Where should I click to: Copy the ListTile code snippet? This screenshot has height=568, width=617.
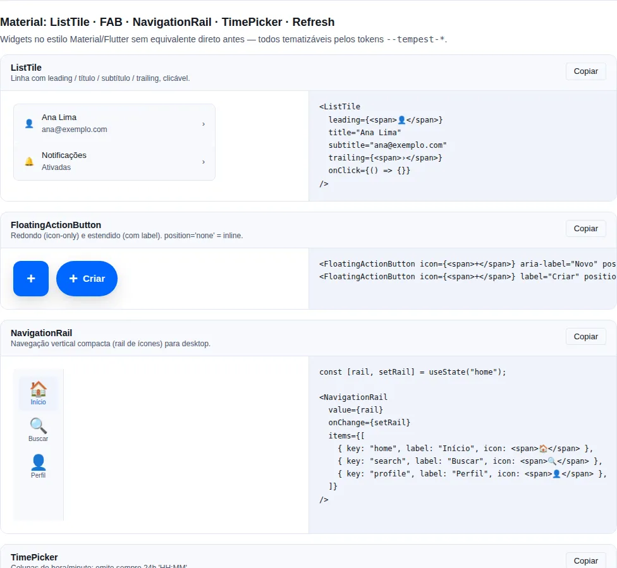pos(585,71)
